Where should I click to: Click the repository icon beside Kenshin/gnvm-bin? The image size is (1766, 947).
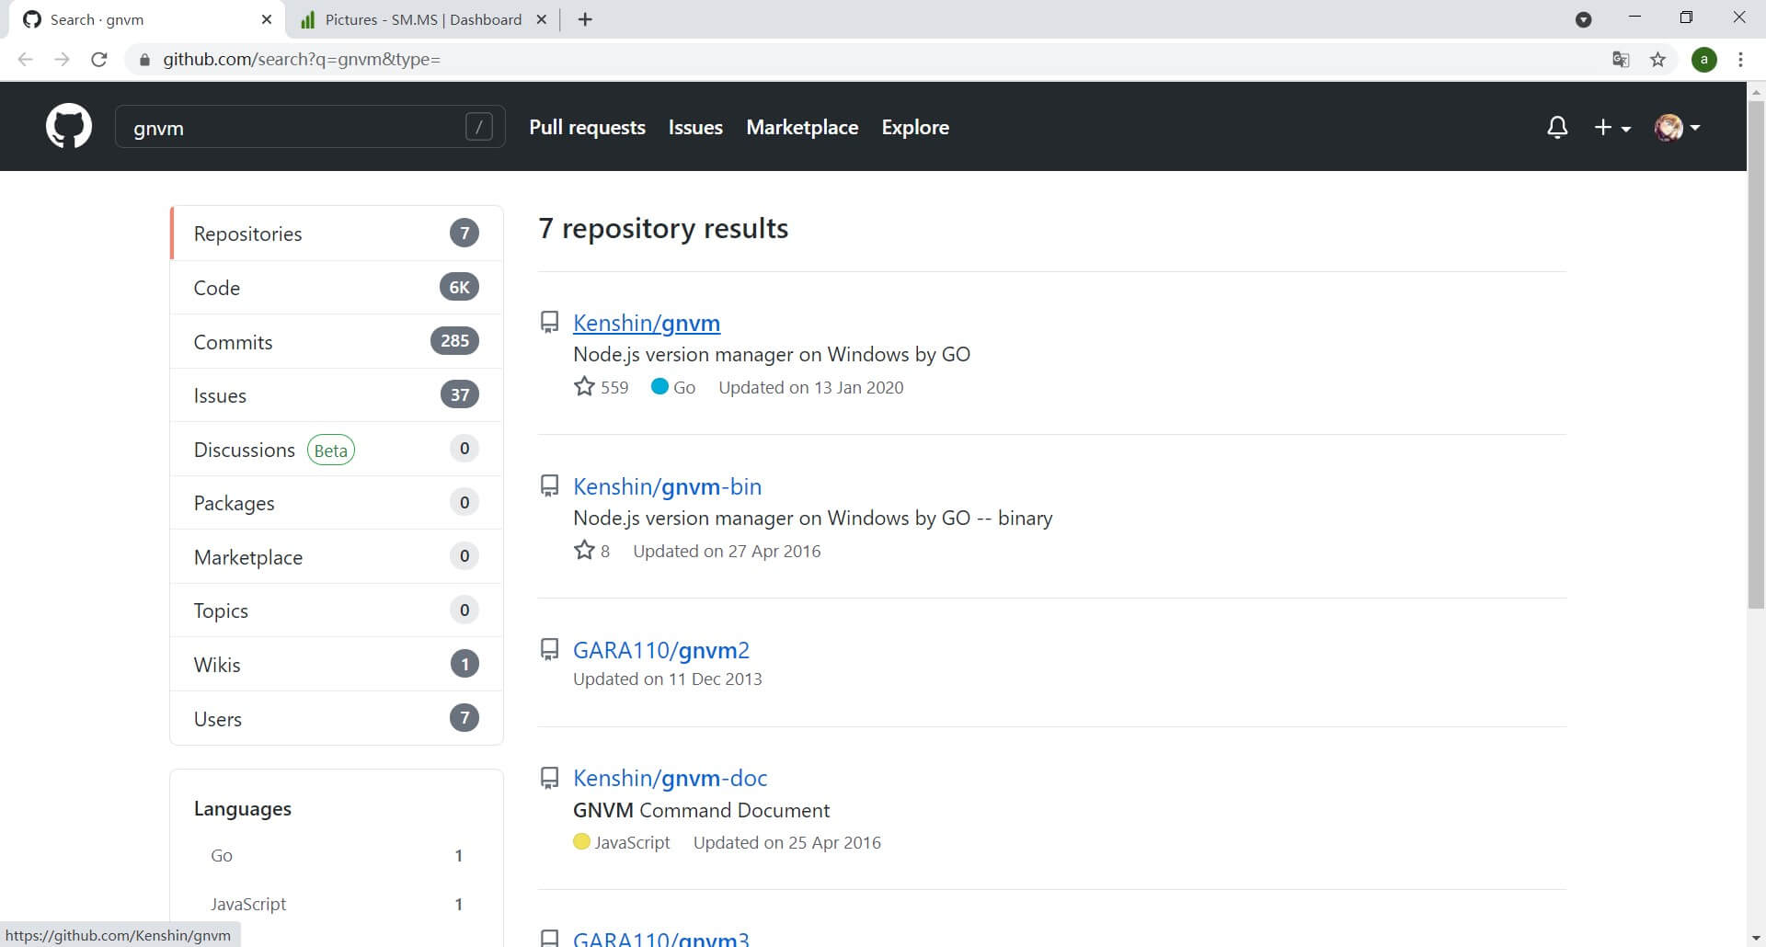[x=549, y=485]
